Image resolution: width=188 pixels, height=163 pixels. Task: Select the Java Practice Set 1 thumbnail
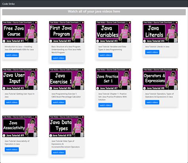click(113, 79)
